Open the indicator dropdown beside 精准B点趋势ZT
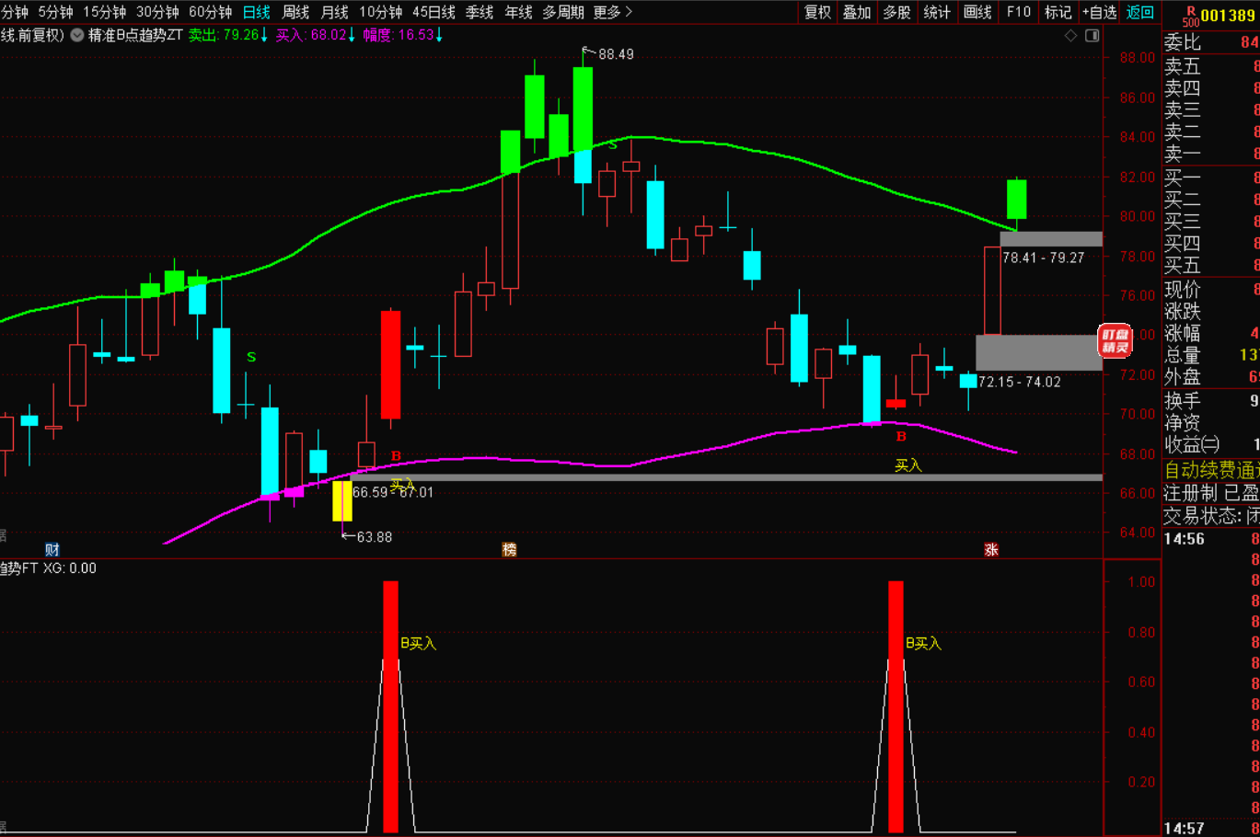The height and width of the screenshot is (837, 1260). click(x=77, y=36)
